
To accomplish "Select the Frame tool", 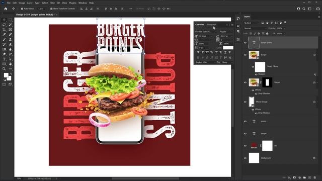I will (10, 30).
